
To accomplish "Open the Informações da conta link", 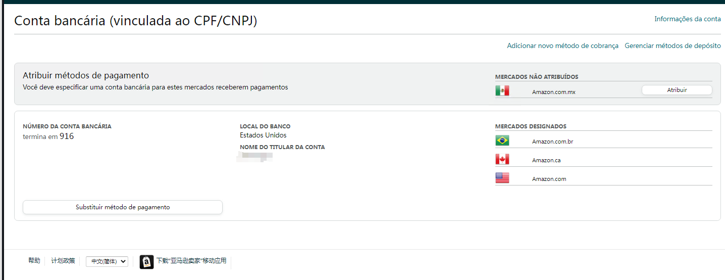I will coord(687,19).
